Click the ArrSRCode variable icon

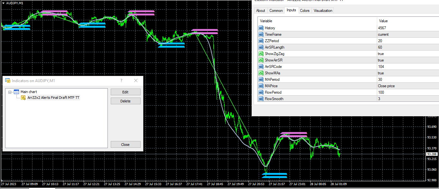261,67
